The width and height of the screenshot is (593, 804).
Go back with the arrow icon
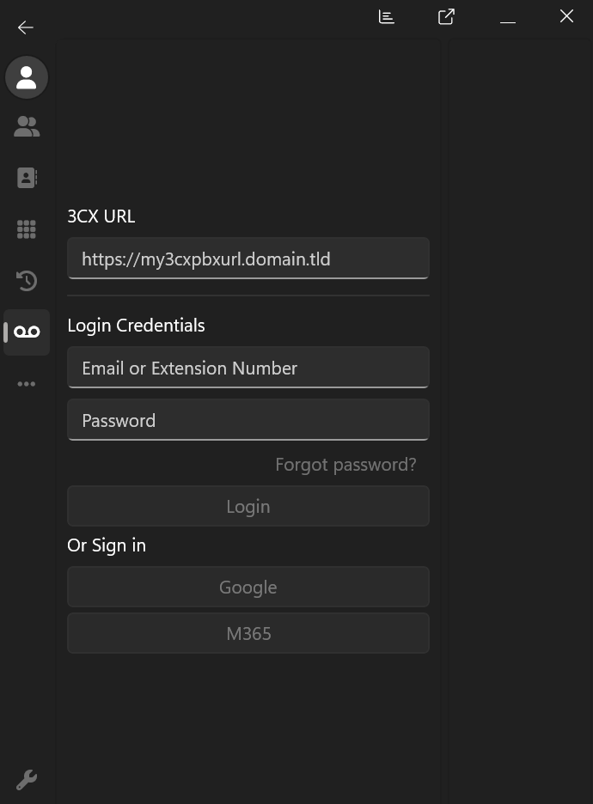[25, 27]
